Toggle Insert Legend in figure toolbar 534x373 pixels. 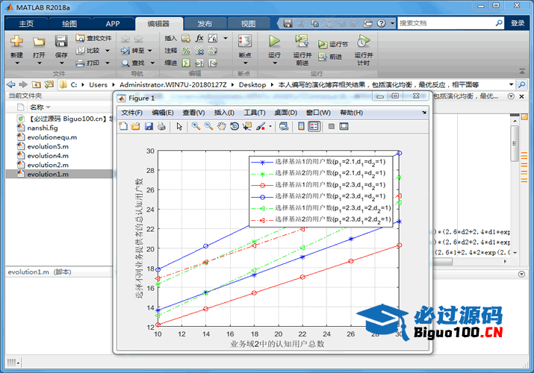(314, 127)
